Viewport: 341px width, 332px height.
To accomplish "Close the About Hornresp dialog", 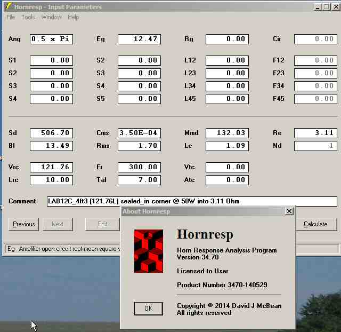I will (289, 211).
